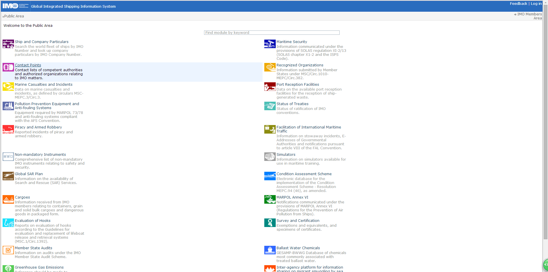
Task: Open Recognized Organizations module
Action: coord(300,65)
